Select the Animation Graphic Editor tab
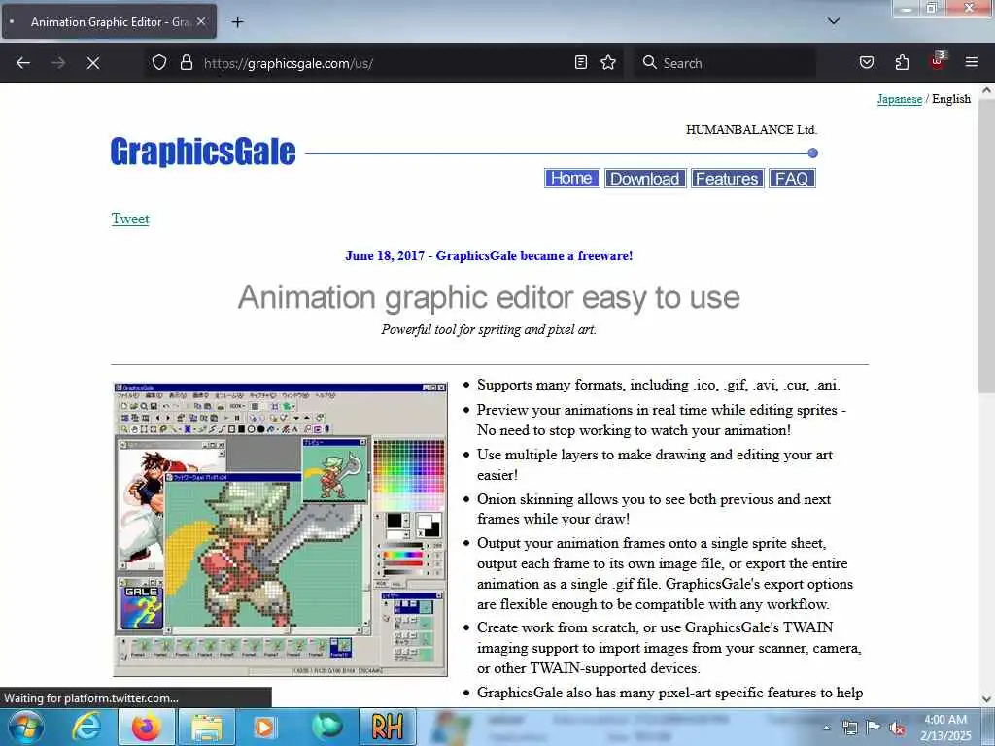Image resolution: width=995 pixels, height=746 pixels. tap(109, 22)
